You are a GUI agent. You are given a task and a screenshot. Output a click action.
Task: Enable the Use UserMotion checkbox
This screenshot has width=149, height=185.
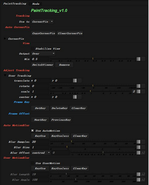[33, 163]
